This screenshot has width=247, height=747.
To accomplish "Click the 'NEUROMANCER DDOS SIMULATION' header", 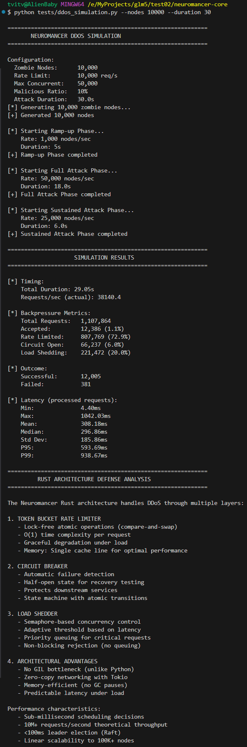I will click(76, 36).
